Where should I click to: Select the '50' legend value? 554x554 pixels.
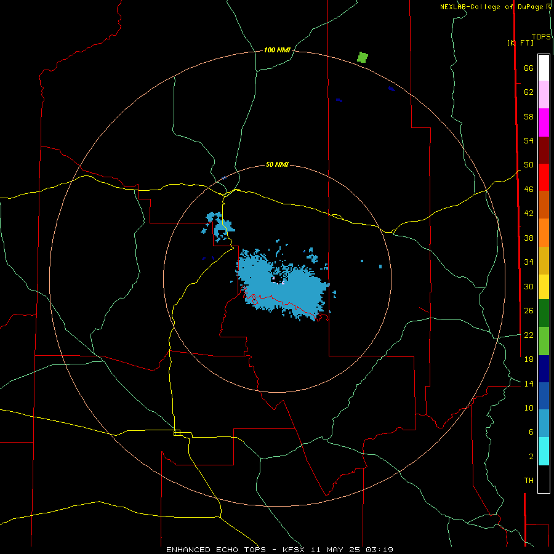click(x=529, y=164)
